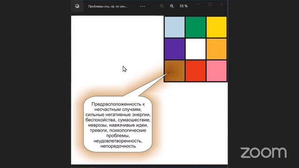Image resolution: width=299 pixels, height=168 pixels.
Task: Click the 55 % zoom level value
Action: 184,6
